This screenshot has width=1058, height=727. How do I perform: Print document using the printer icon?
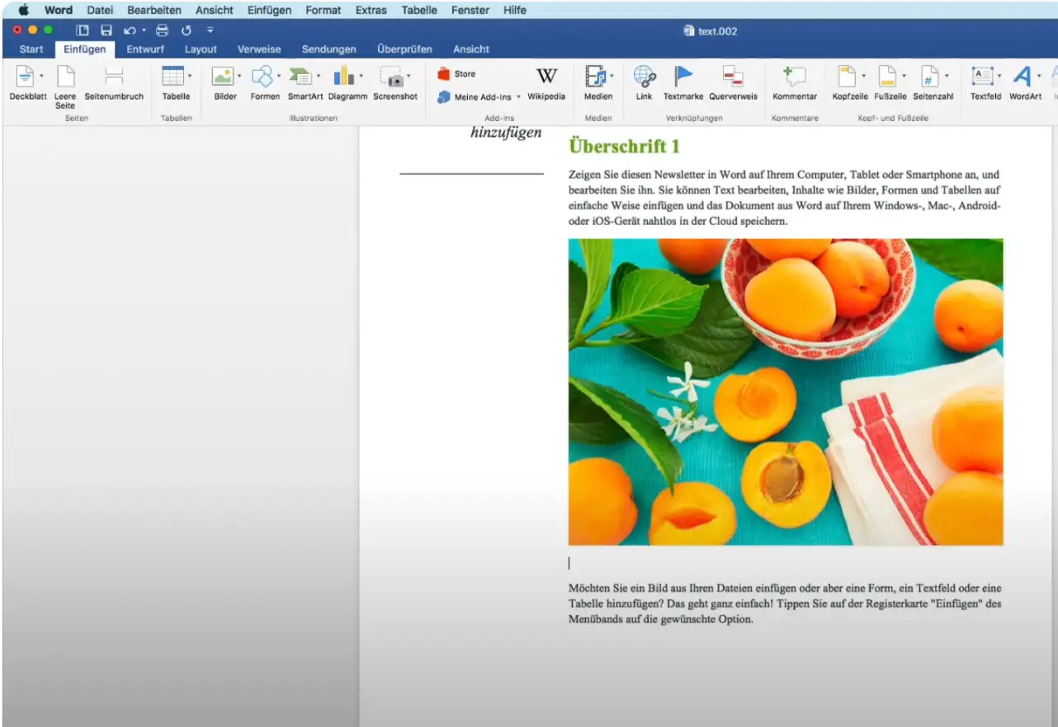[162, 30]
